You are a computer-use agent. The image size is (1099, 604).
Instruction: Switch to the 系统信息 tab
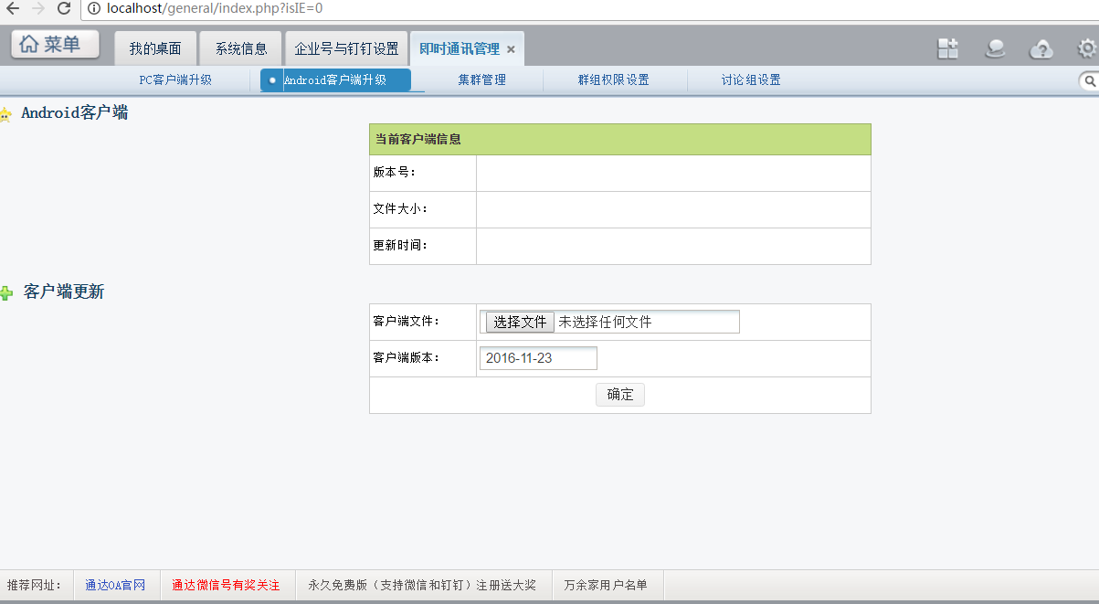click(241, 48)
